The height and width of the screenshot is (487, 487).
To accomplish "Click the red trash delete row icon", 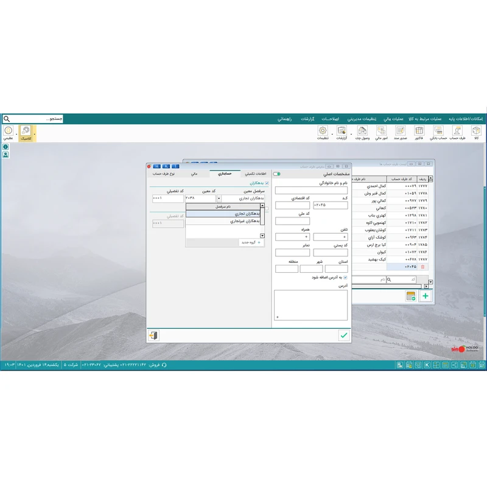I will [423, 267].
